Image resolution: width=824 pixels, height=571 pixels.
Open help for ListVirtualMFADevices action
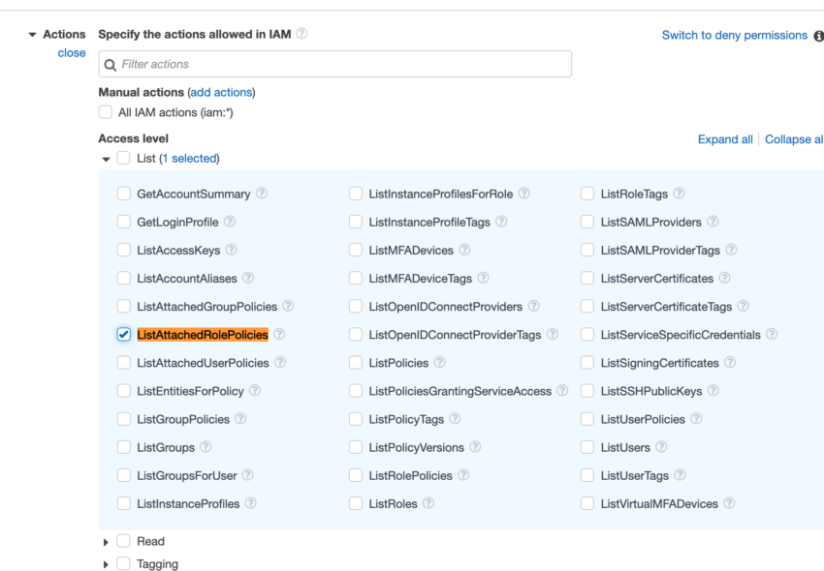tap(729, 503)
